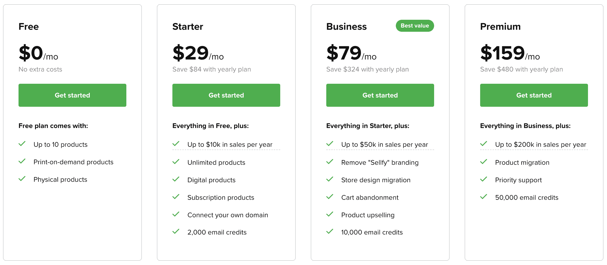The width and height of the screenshot is (607, 265).
Task: Click the checkmark next to Subscription products
Action: 176,197
